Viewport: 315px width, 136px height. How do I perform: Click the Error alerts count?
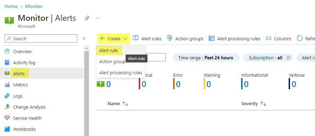pos(178,84)
